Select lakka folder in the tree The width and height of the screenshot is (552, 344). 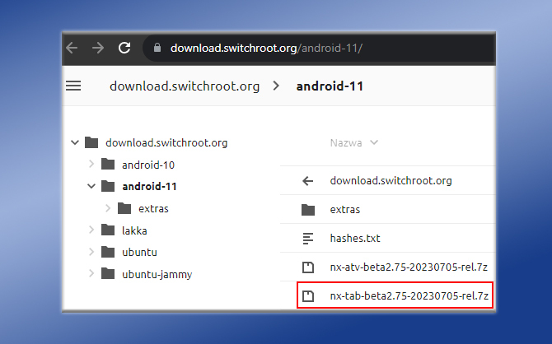(134, 230)
